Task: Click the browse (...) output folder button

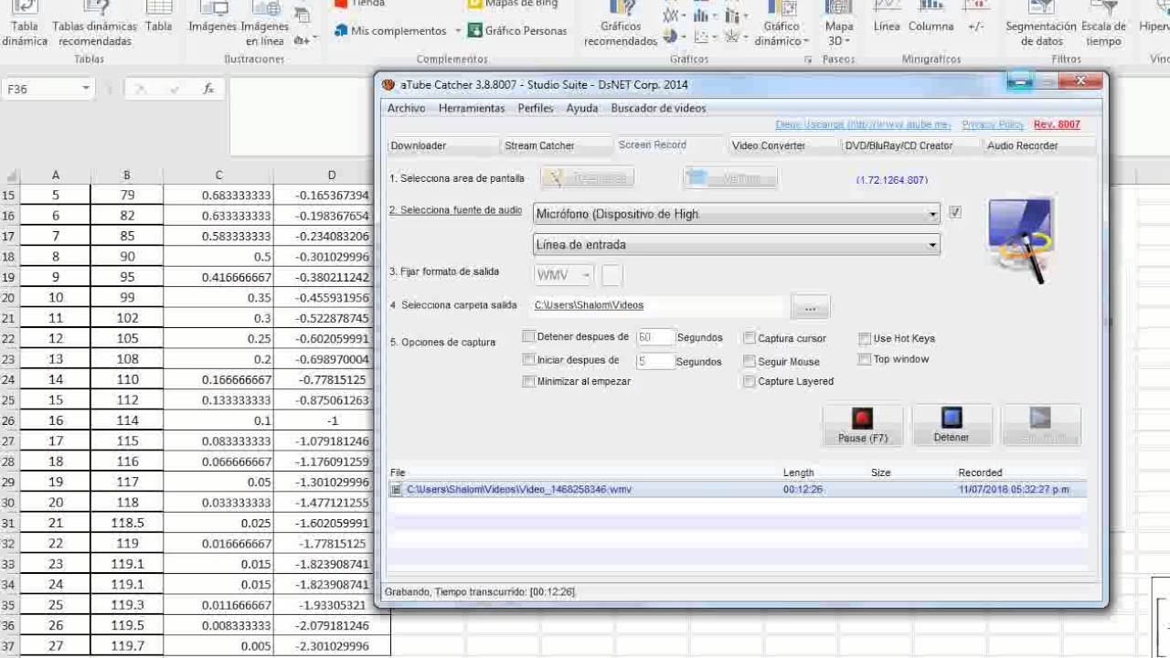Action: (811, 308)
